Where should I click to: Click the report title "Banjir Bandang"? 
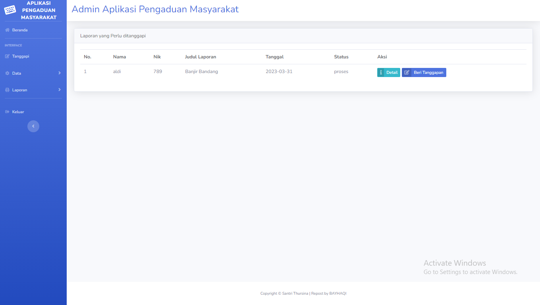click(201, 71)
